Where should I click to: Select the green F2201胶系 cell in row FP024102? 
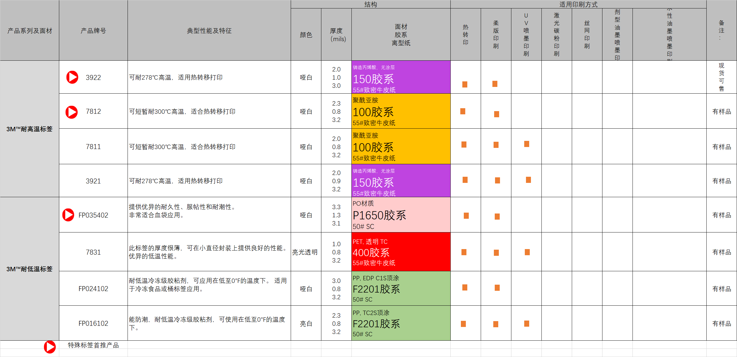click(401, 288)
